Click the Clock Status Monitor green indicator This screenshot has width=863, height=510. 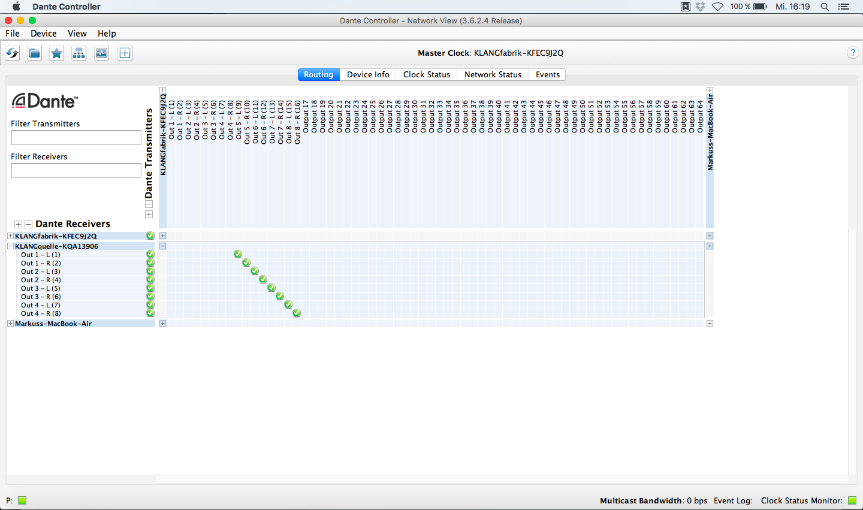[852, 500]
